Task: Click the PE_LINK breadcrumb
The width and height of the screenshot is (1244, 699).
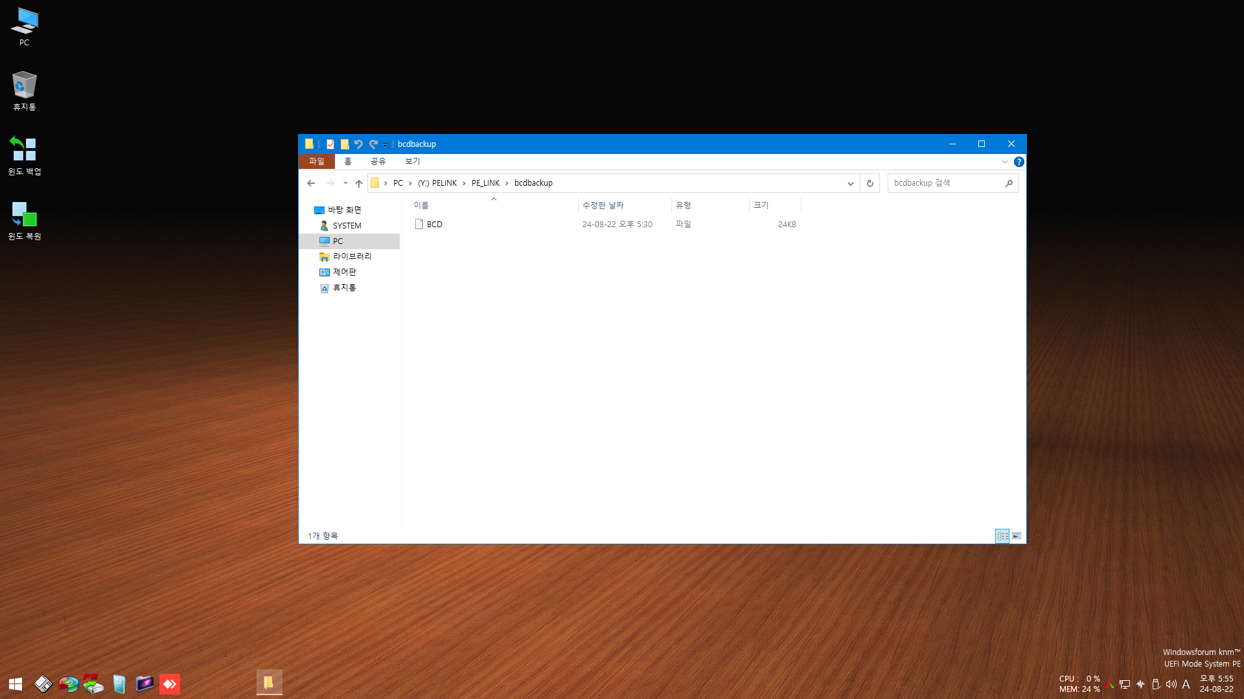Action: (x=486, y=183)
